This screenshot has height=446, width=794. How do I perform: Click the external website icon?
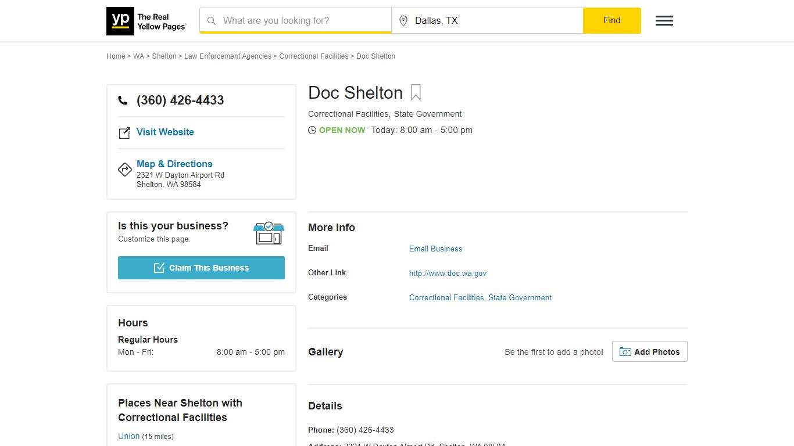(x=124, y=133)
